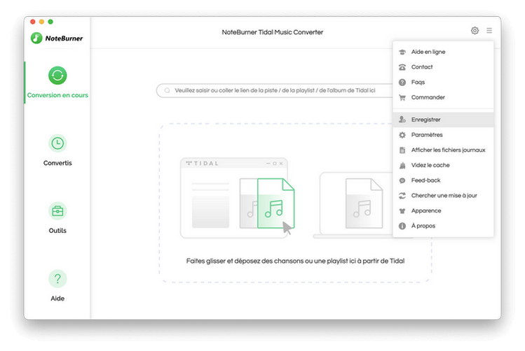Maximize window with green button
This screenshot has height=351, width=525.
click(50, 22)
